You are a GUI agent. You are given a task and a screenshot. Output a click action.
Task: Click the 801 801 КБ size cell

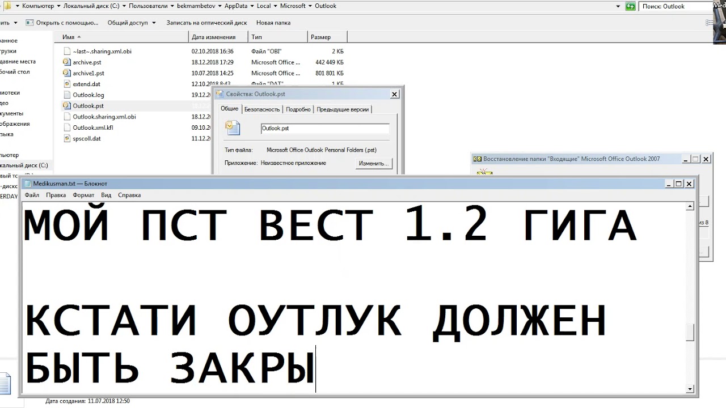(329, 73)
